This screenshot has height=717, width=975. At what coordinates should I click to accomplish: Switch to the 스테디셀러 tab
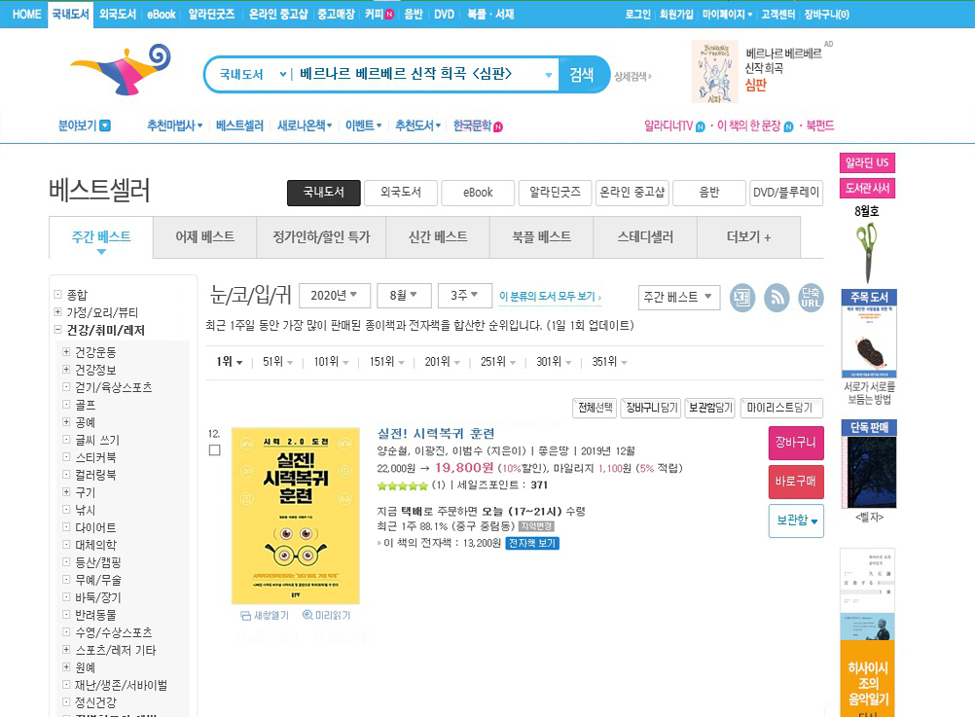(x=645, y=237)
